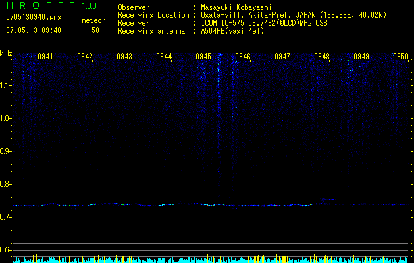Click the 0.9 kHz axis label
The image size is (414, 263).
click(5, 151)
